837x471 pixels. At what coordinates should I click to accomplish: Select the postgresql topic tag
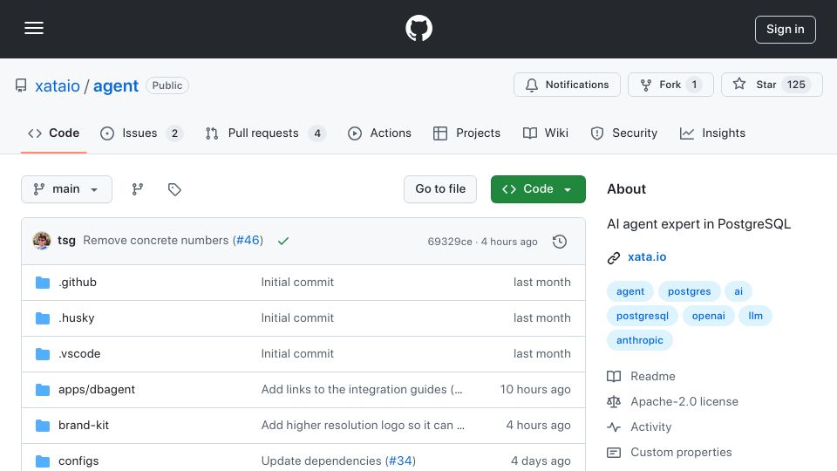coord(643,316)
